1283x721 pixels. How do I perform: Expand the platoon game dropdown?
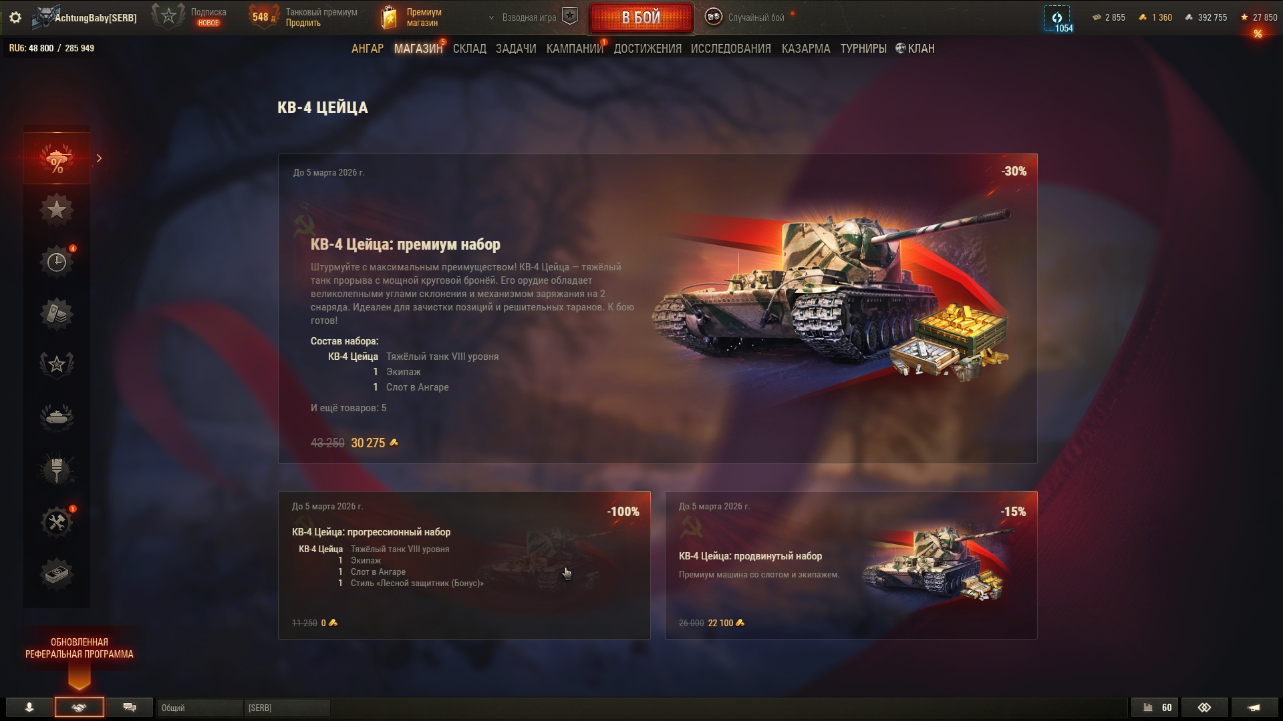[491, 18]
